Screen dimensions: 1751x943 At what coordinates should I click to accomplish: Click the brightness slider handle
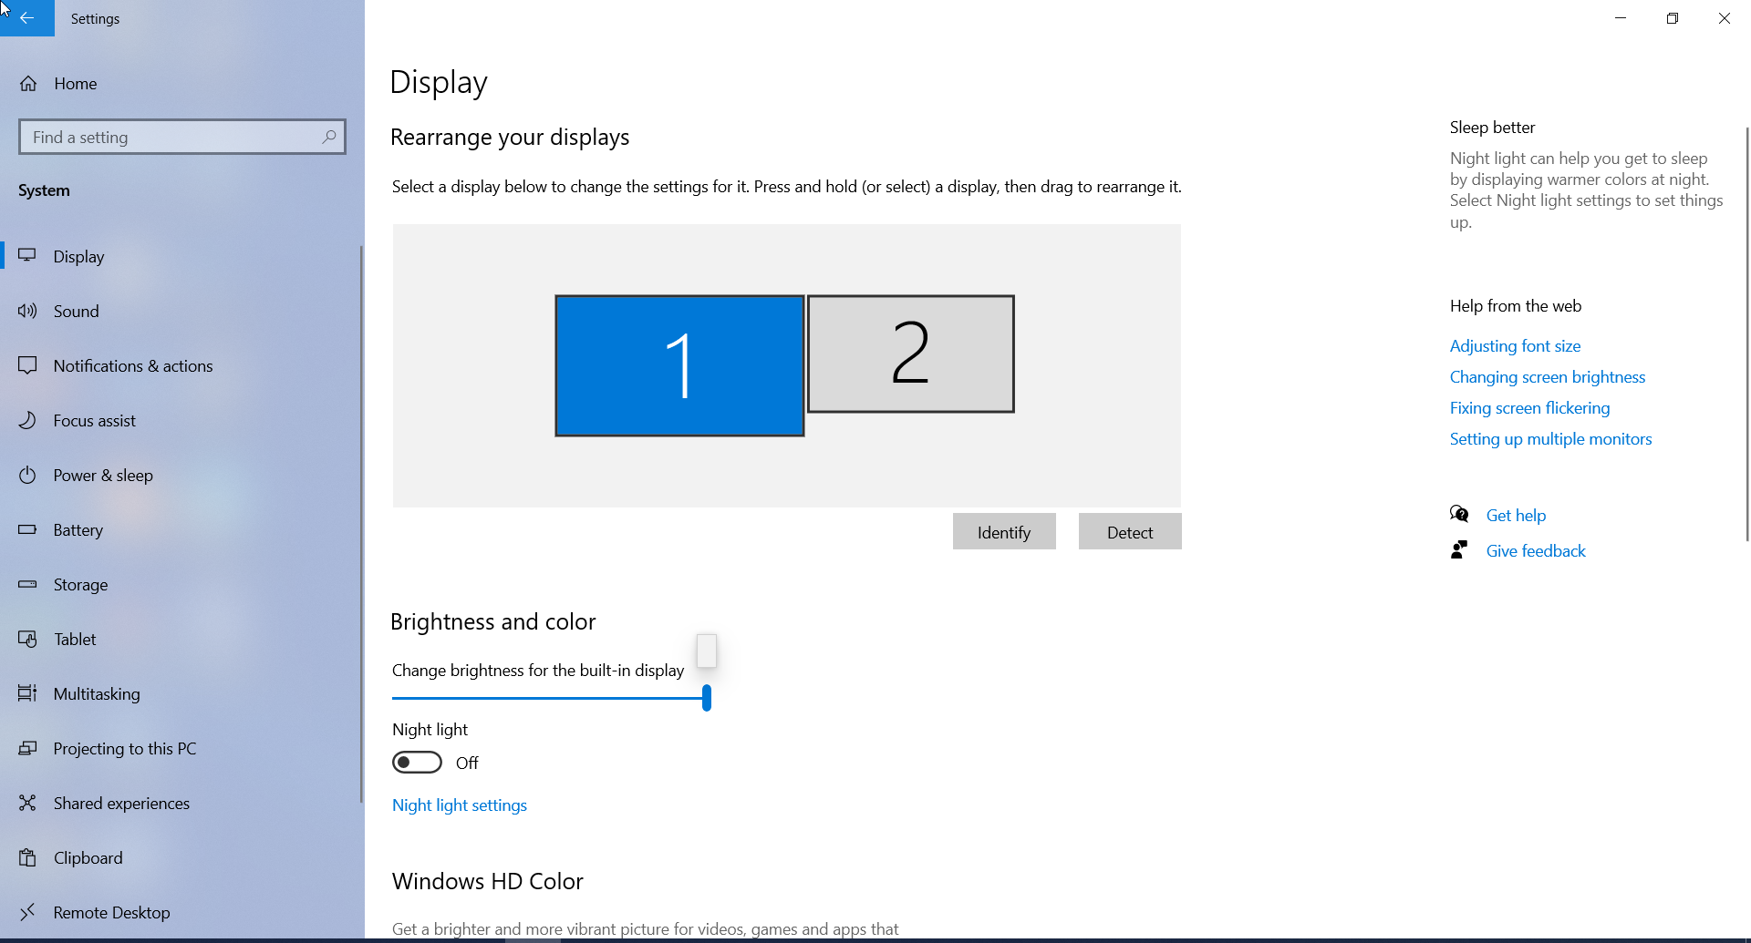click(x=707, y=699)
